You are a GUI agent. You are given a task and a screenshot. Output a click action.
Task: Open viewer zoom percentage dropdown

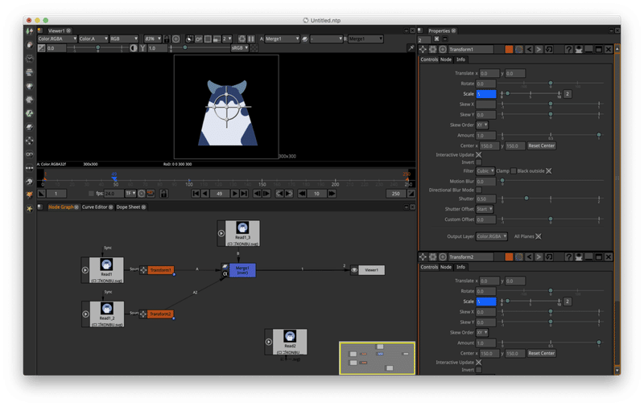point(152,39)
